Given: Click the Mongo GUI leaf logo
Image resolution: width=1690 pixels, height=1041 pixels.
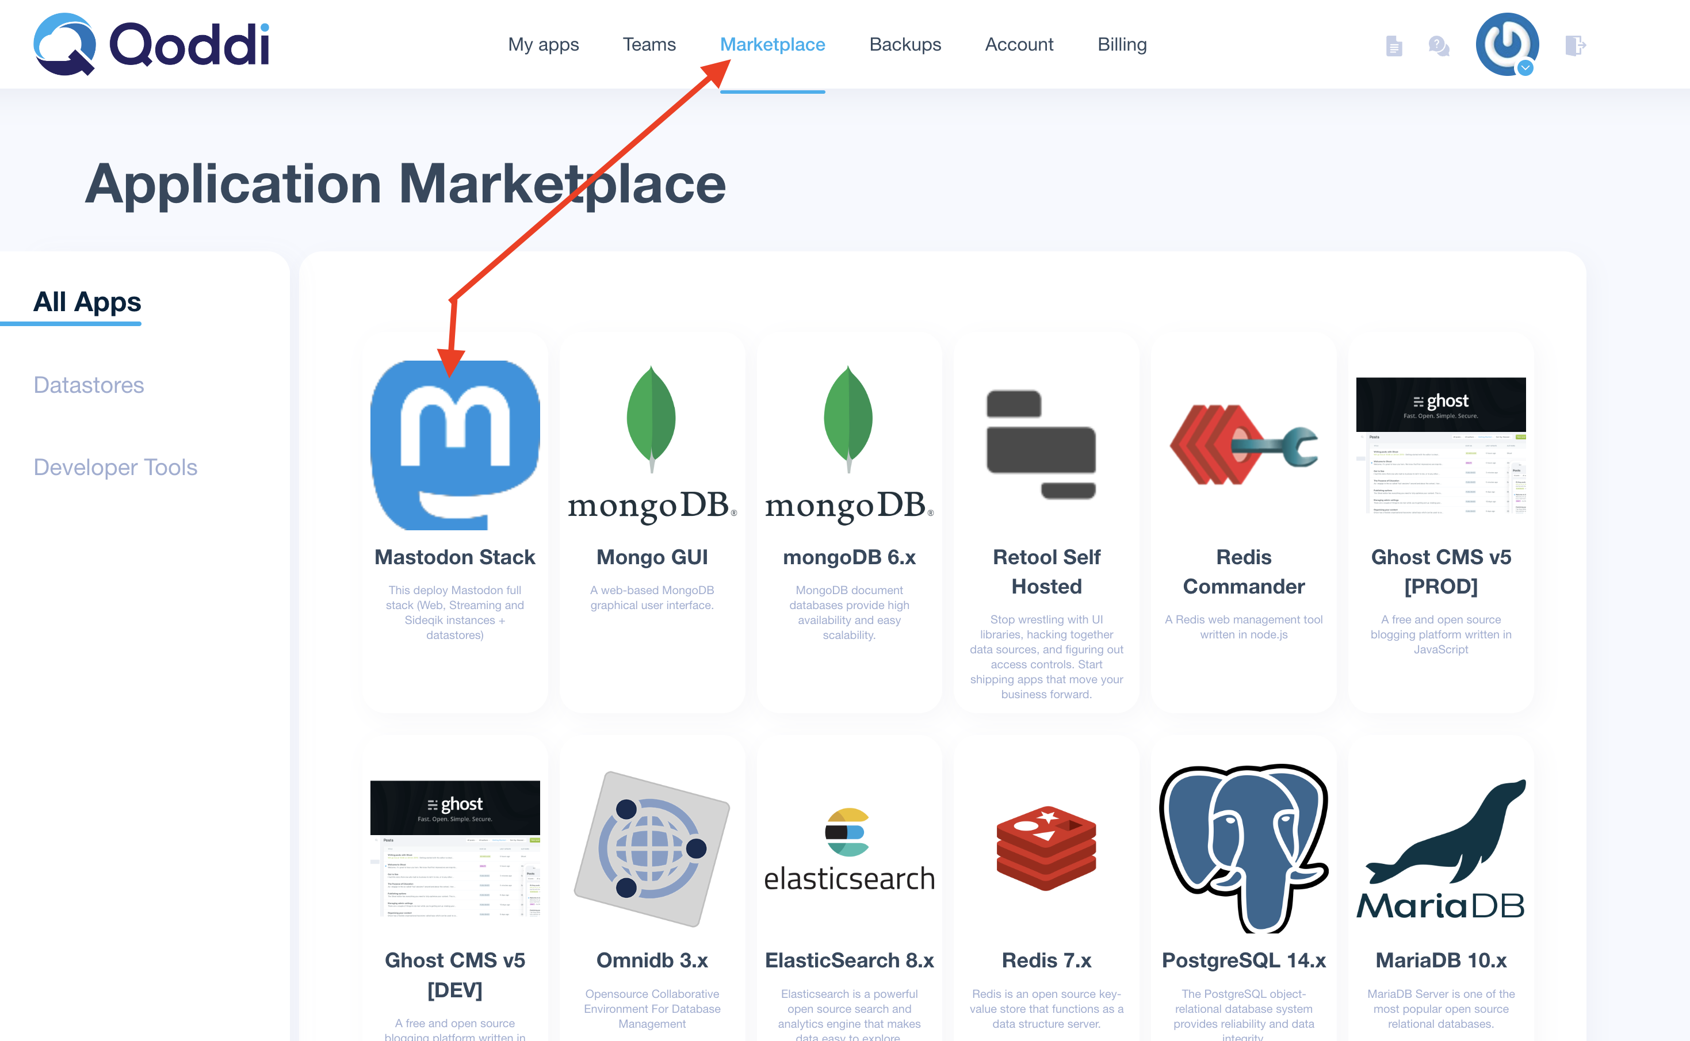Looking at the screenshot, I should pyautogui.click(x=652, y=445).
